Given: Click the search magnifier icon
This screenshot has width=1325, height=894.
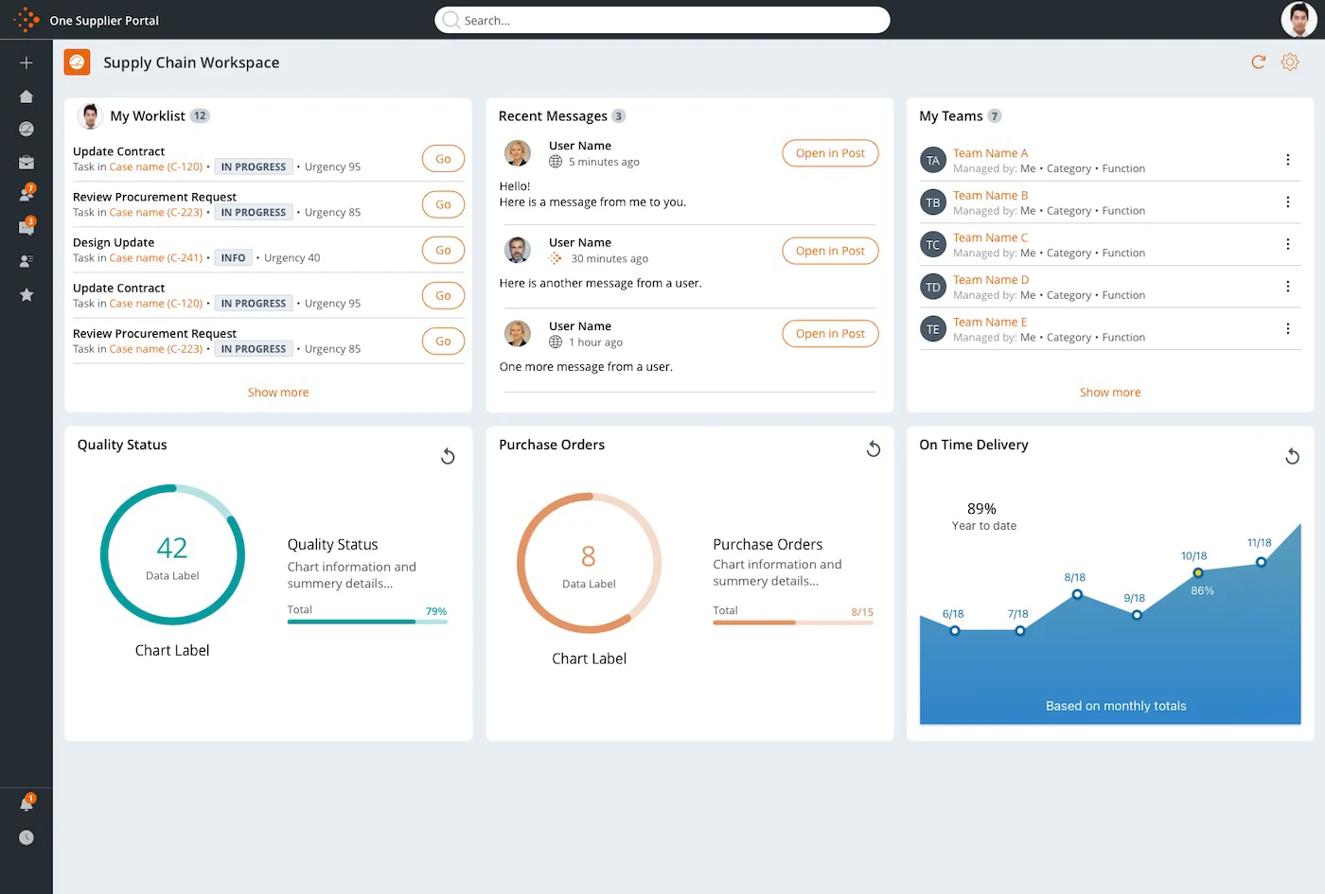Looking at the screenshot, I should pos(451,20).
